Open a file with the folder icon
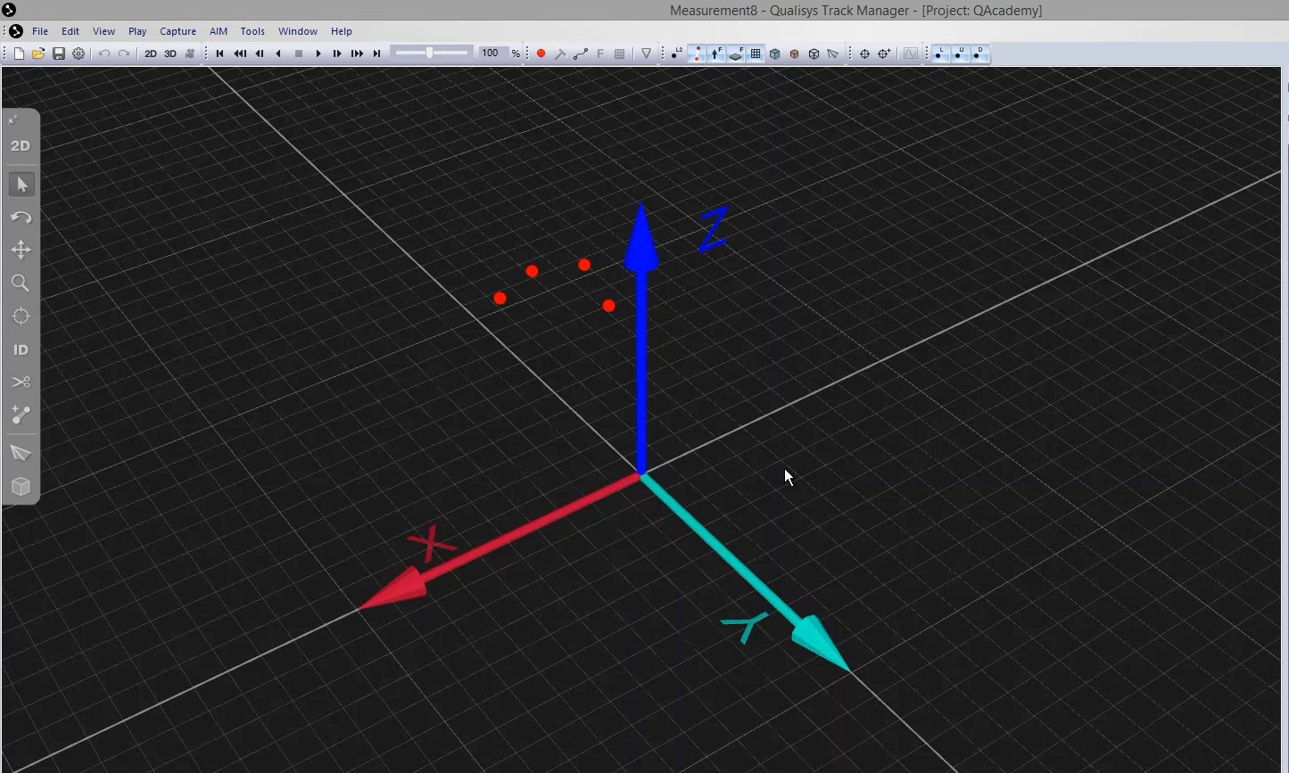This screenshot has width=1289, height=773. click(38, 53)
